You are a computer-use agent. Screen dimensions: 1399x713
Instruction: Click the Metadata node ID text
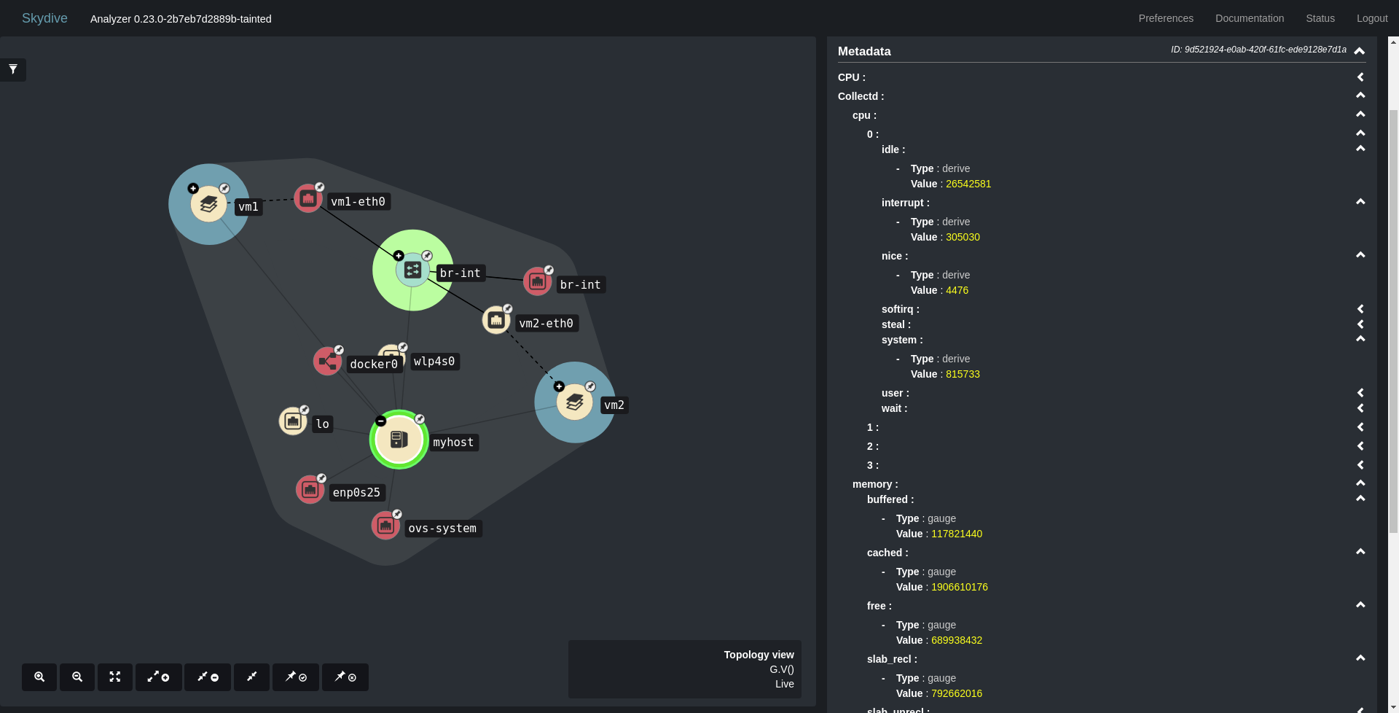point(1258,50)
